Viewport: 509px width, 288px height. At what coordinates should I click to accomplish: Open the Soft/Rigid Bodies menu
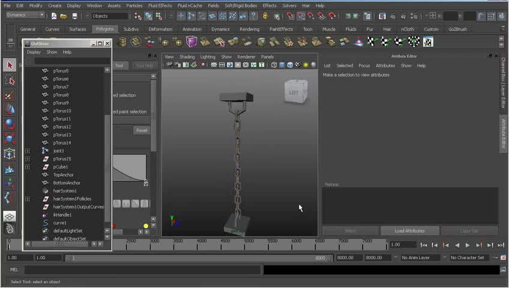pyautogui.click(x=241, y=5)
